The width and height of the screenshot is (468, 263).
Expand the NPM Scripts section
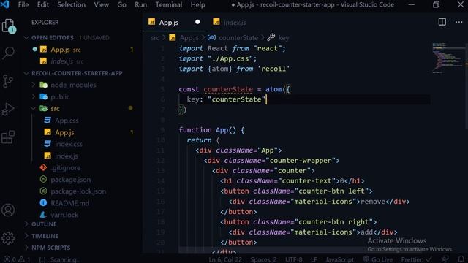50,248
